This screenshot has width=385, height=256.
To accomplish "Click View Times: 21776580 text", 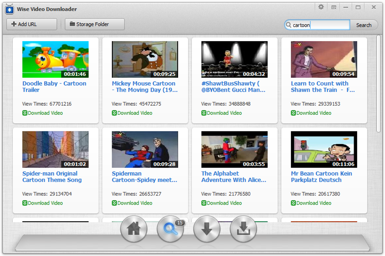I will click(226, 194).
